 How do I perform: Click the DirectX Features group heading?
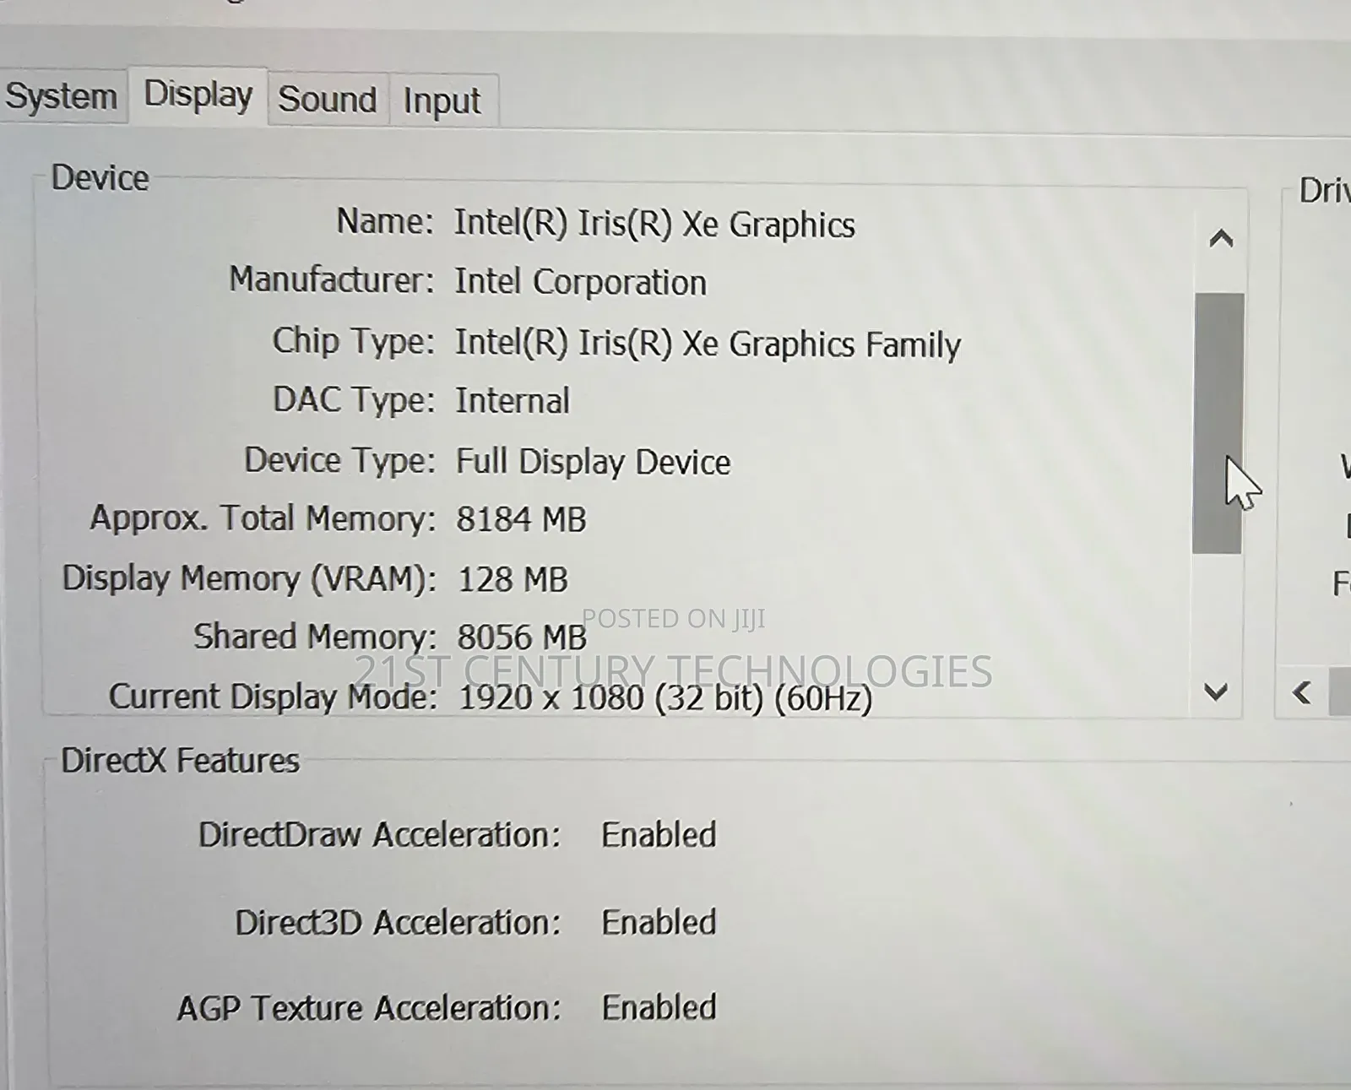(181, 761)
